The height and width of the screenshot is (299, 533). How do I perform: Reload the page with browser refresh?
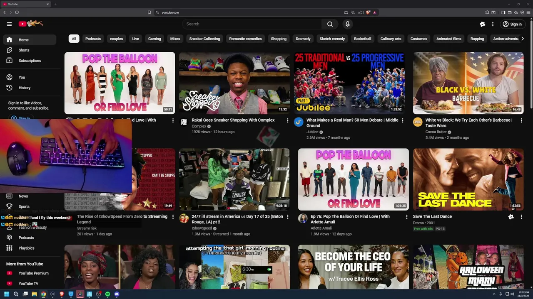pyautogui.click(x=17, y=12)
